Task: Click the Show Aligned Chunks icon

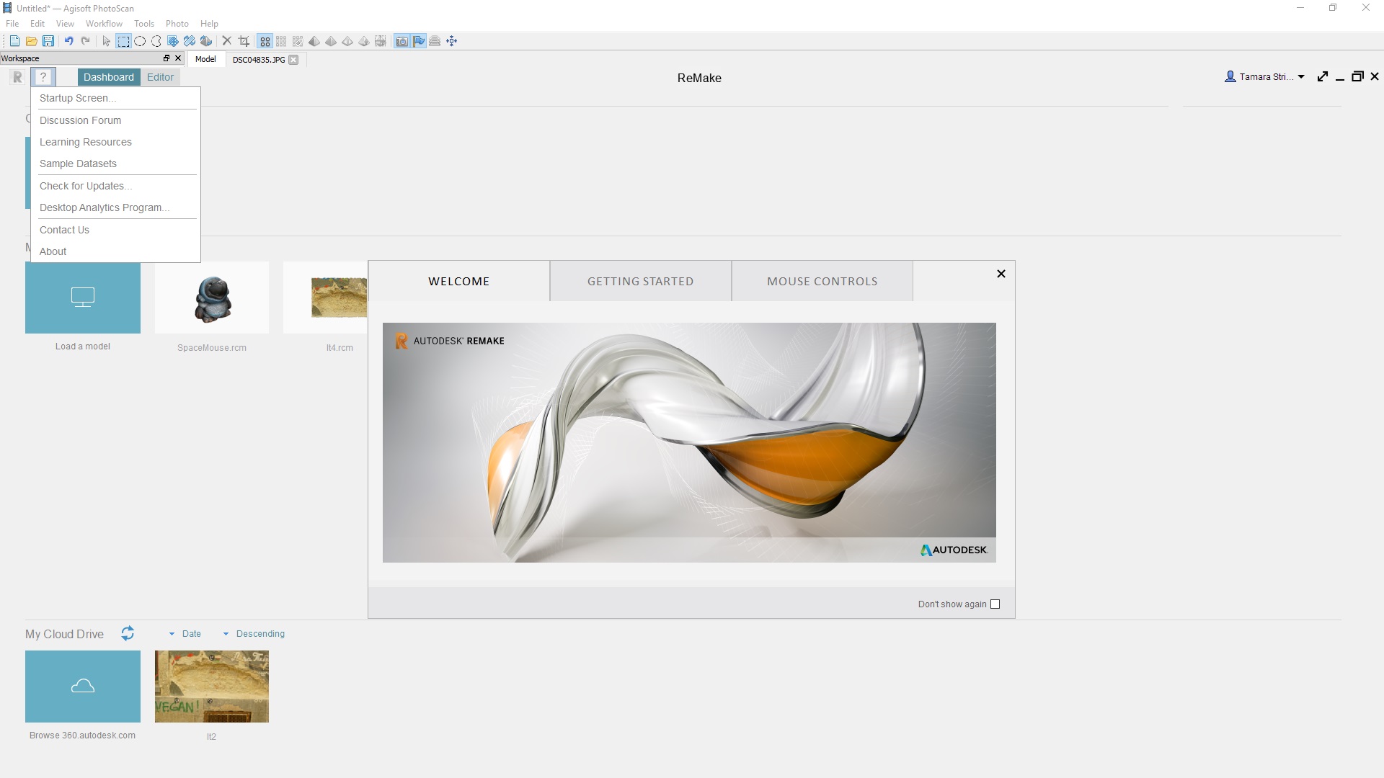Action: coord(435,41)
